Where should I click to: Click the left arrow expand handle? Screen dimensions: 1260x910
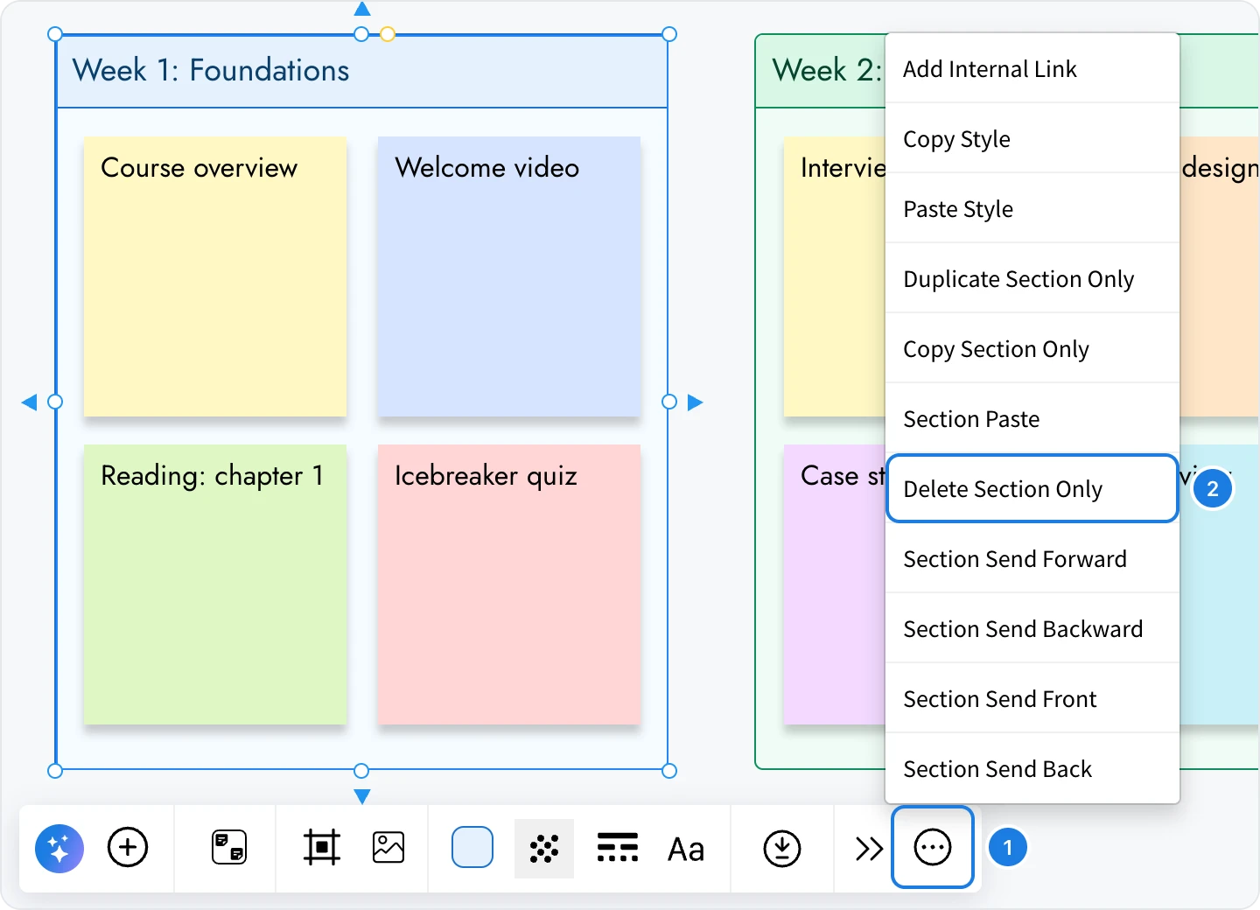pos(29,402)
